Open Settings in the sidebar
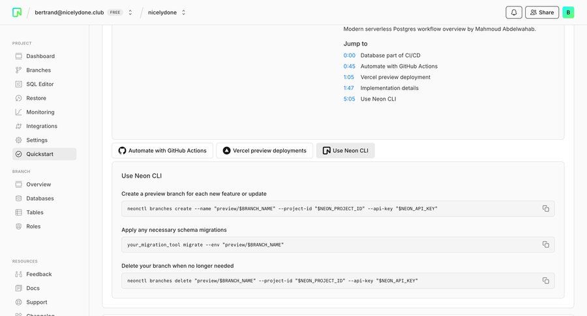Screen dimensions: 587x316 (44, 140)
